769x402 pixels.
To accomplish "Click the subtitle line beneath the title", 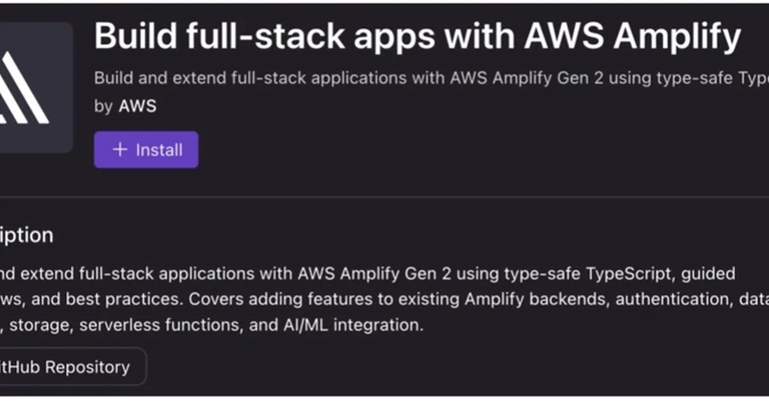I will click(x=431, y=78).
